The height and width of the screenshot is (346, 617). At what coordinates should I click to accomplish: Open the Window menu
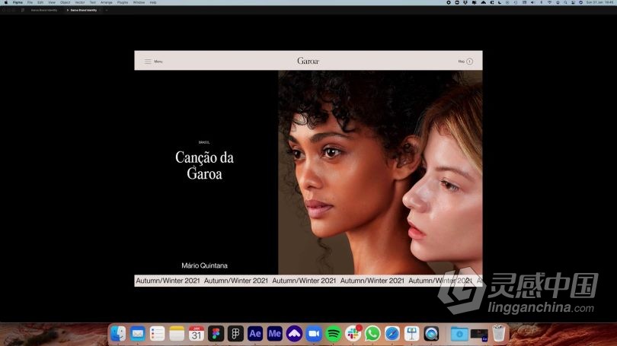click(139, 2)
